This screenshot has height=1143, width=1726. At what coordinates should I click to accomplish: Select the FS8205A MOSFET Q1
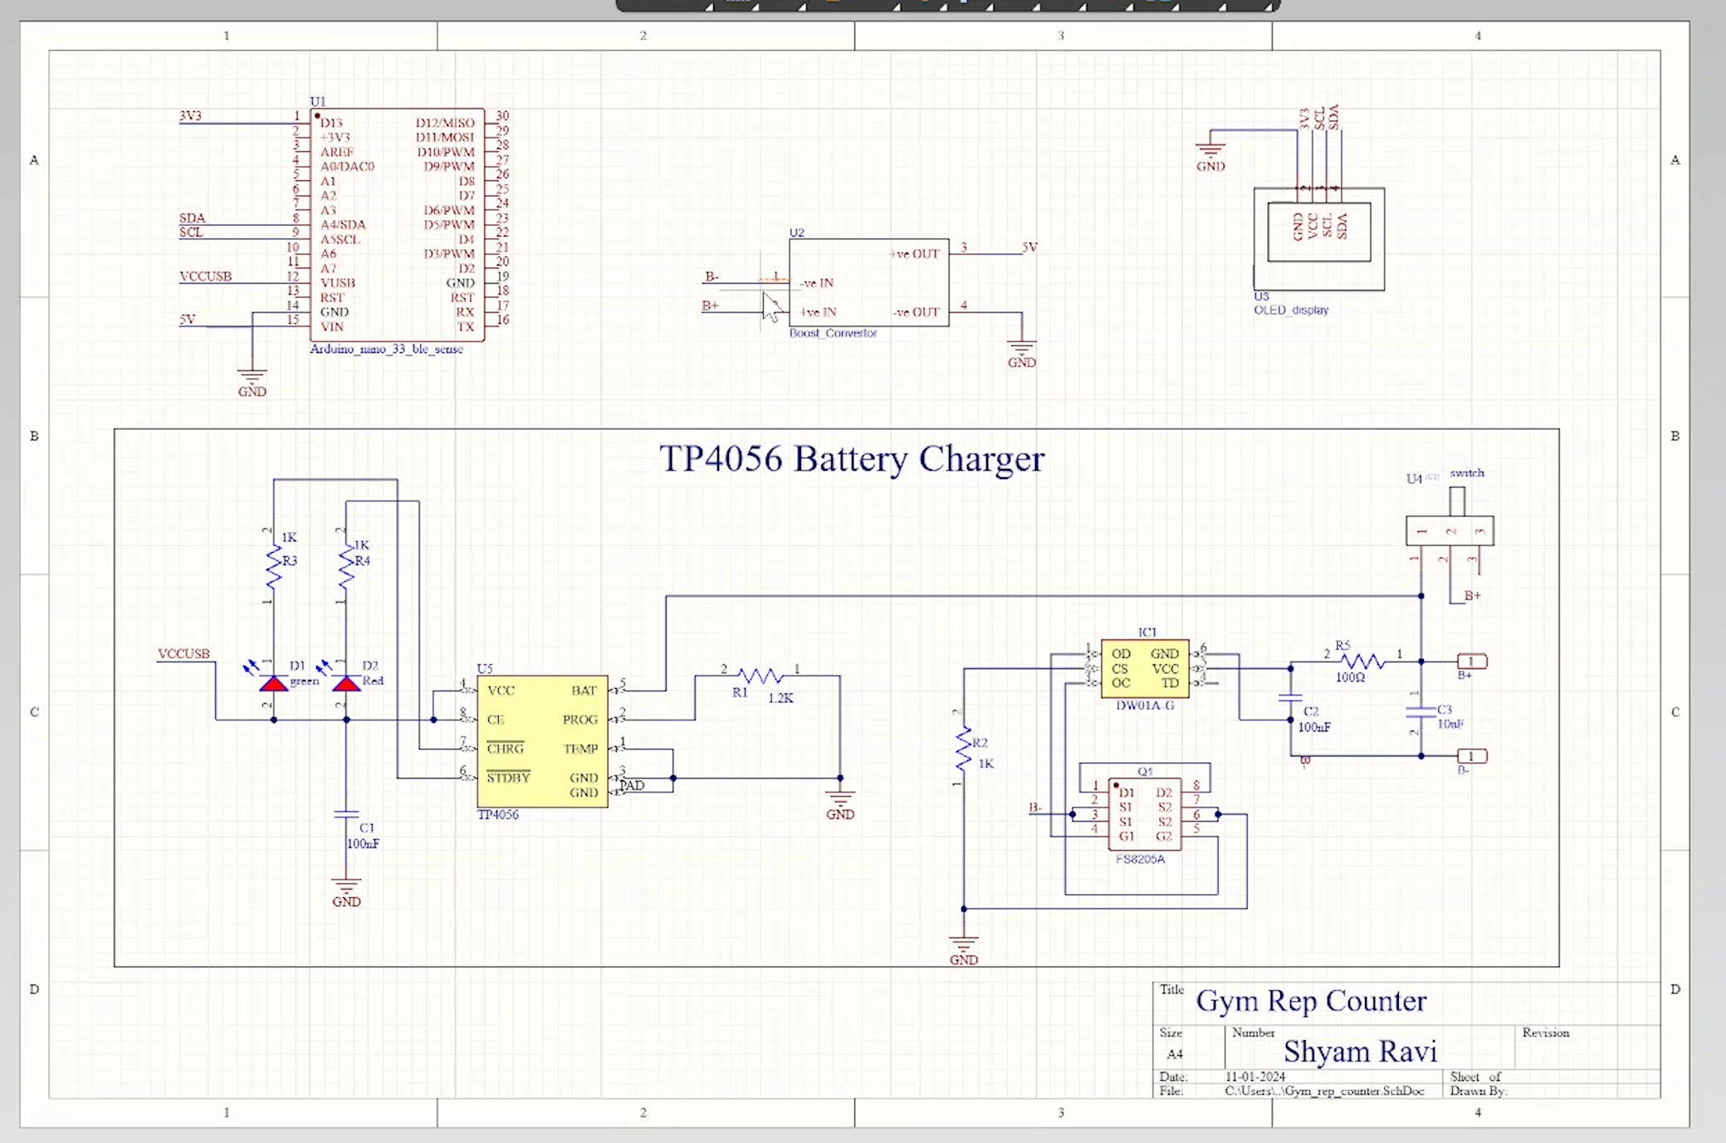1145,813
